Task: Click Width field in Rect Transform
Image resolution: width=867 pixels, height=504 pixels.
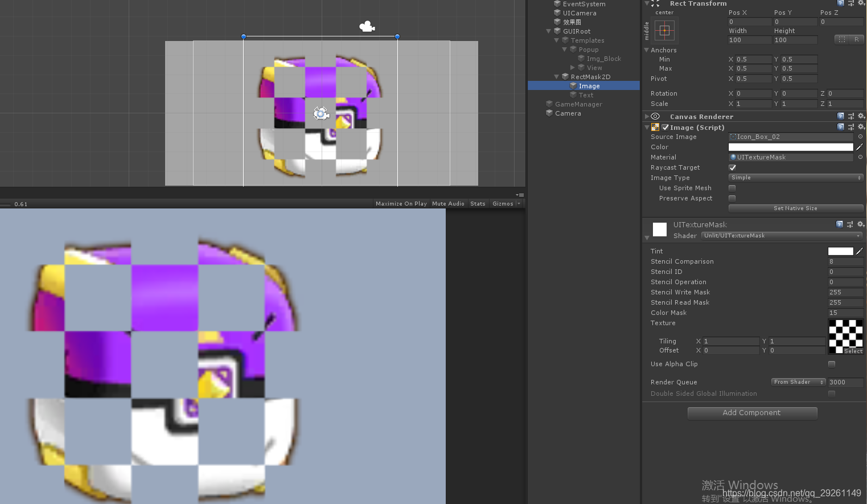Action: tap(749, 40)
